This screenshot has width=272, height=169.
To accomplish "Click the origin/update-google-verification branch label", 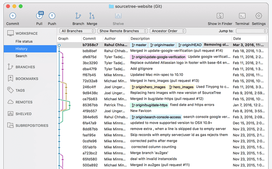I will [x=158, y=57].
